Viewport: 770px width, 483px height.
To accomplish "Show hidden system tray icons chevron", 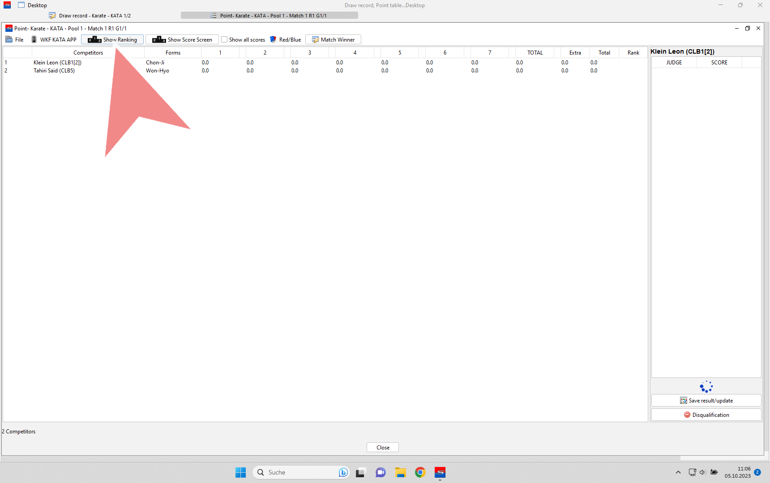I will point(678,472).
